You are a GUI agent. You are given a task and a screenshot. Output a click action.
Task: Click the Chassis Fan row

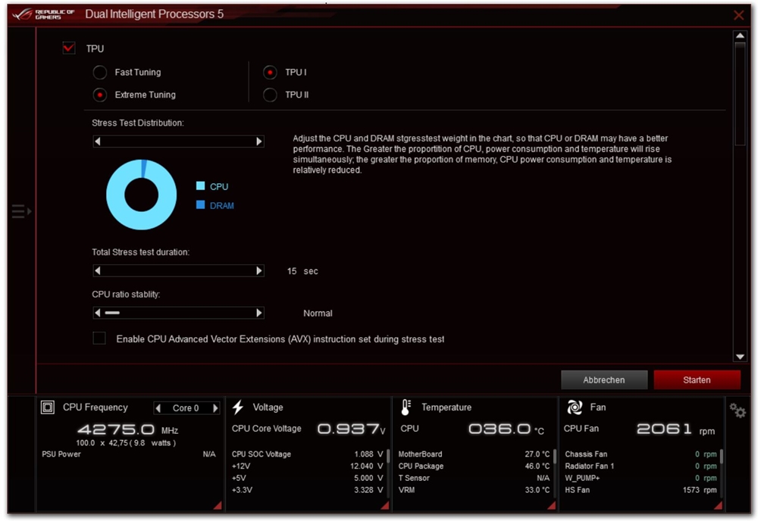point(641,454)
